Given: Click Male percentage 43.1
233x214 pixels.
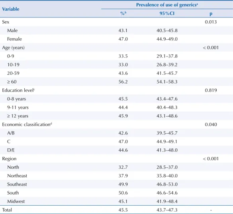Looking at the screenshot, I should (x=123, y=31).
